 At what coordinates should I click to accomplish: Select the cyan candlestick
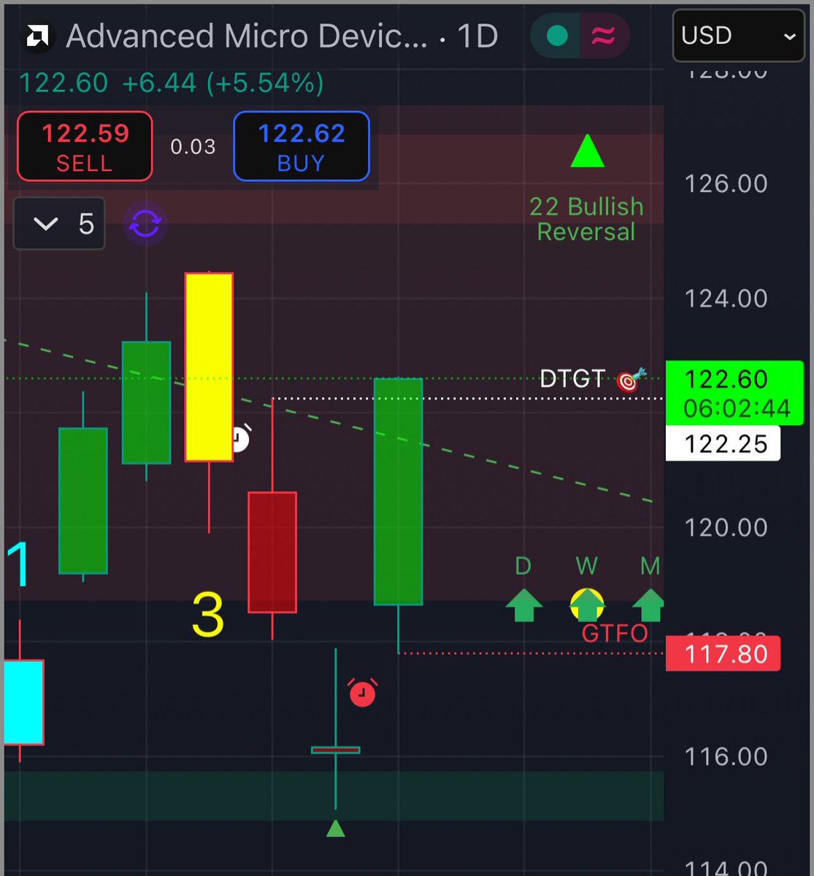[23, 702]
